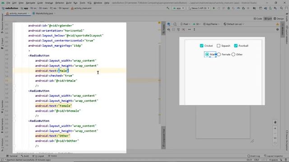Open the Pixel device preview dropdown
The width and height of the screenshot is (289, 162).
(x=185, y=24)
